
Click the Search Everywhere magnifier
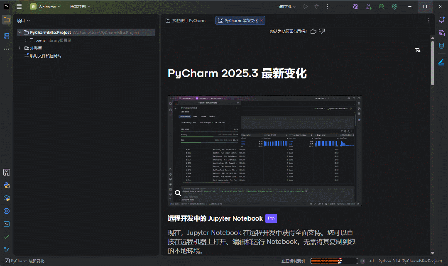click(382, 6)
